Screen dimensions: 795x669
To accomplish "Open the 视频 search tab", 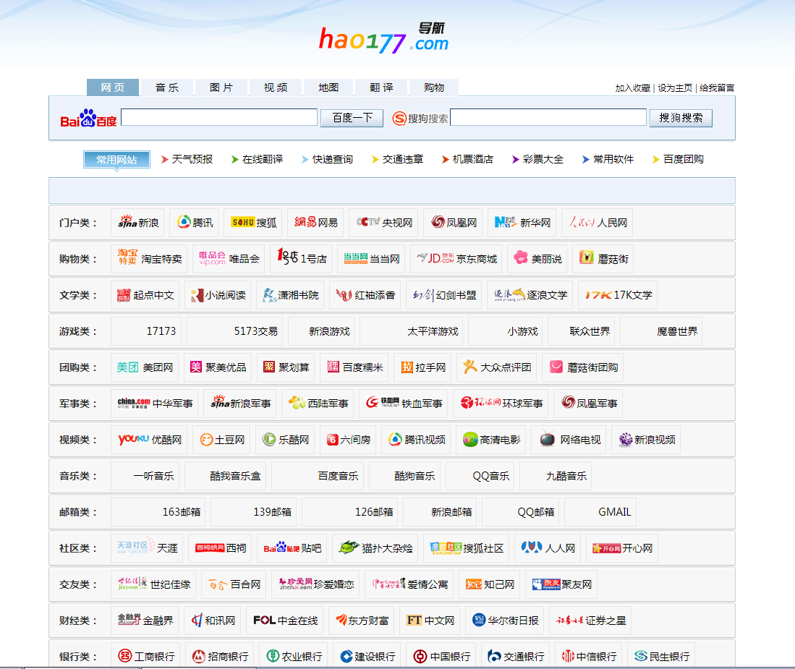I will (x=276, y=88).
